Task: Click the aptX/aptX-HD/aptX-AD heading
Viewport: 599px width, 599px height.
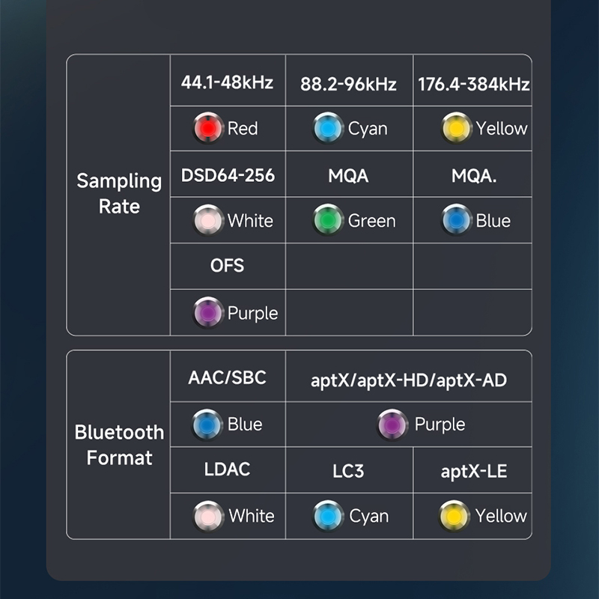Action: coord(409,380)
